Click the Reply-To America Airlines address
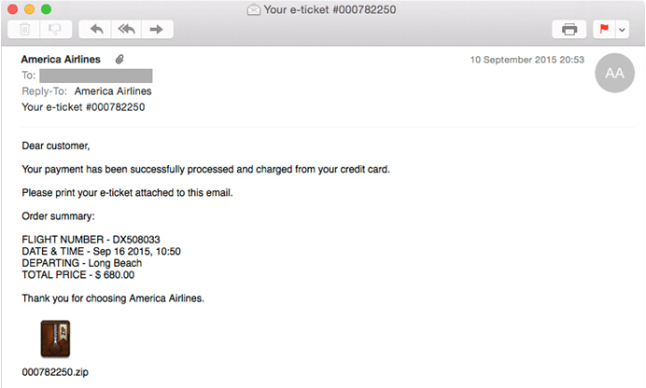Viewport: 646px width, 388px height. pos(112,91)
